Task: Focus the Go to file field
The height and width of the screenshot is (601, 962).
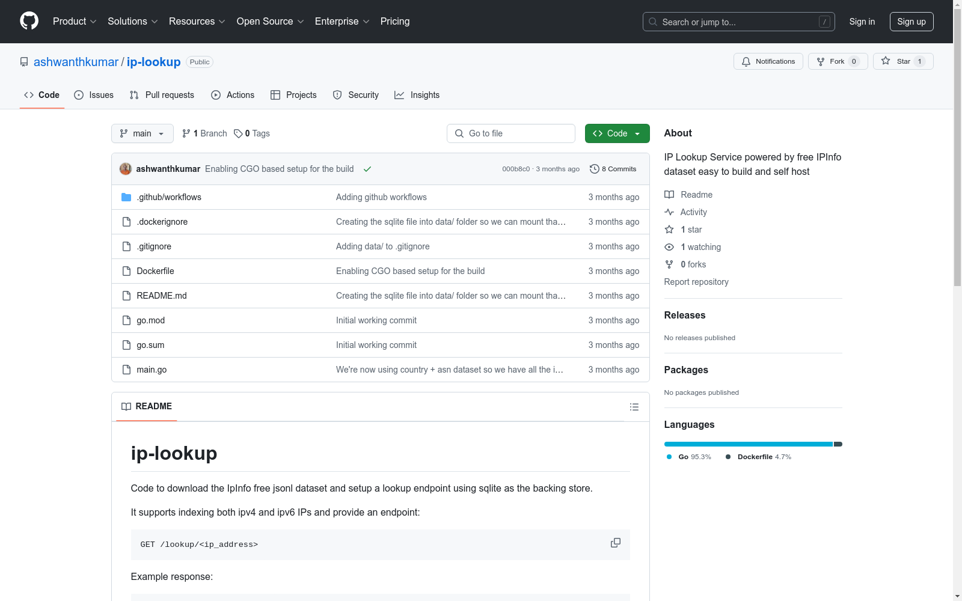Action: point(511,133)
